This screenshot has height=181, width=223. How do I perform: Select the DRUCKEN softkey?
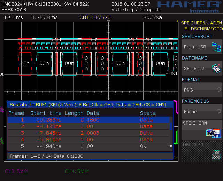pos(202,151)
